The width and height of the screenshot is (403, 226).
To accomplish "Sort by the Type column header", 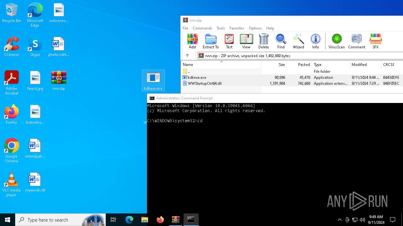I will [331, 65].
